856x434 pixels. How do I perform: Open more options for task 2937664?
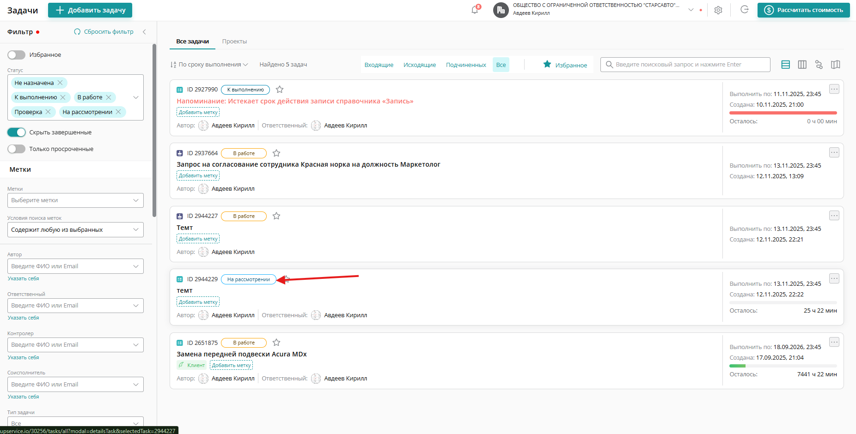pyautogui.click(x=834, y=152)
